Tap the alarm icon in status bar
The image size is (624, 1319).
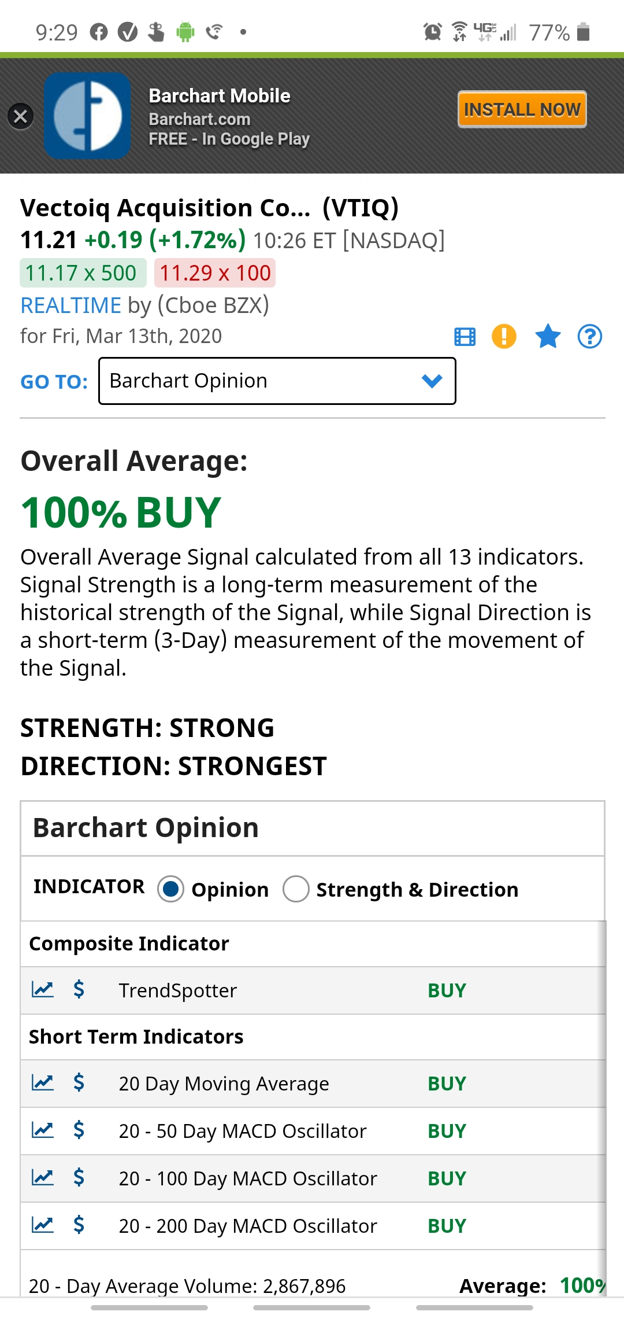(432, 32)
